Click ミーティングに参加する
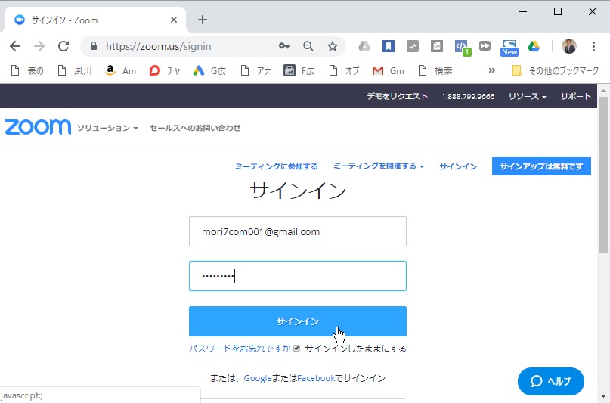Image resolution: width=610 pixels, height=403 pixels. (276, 166)
